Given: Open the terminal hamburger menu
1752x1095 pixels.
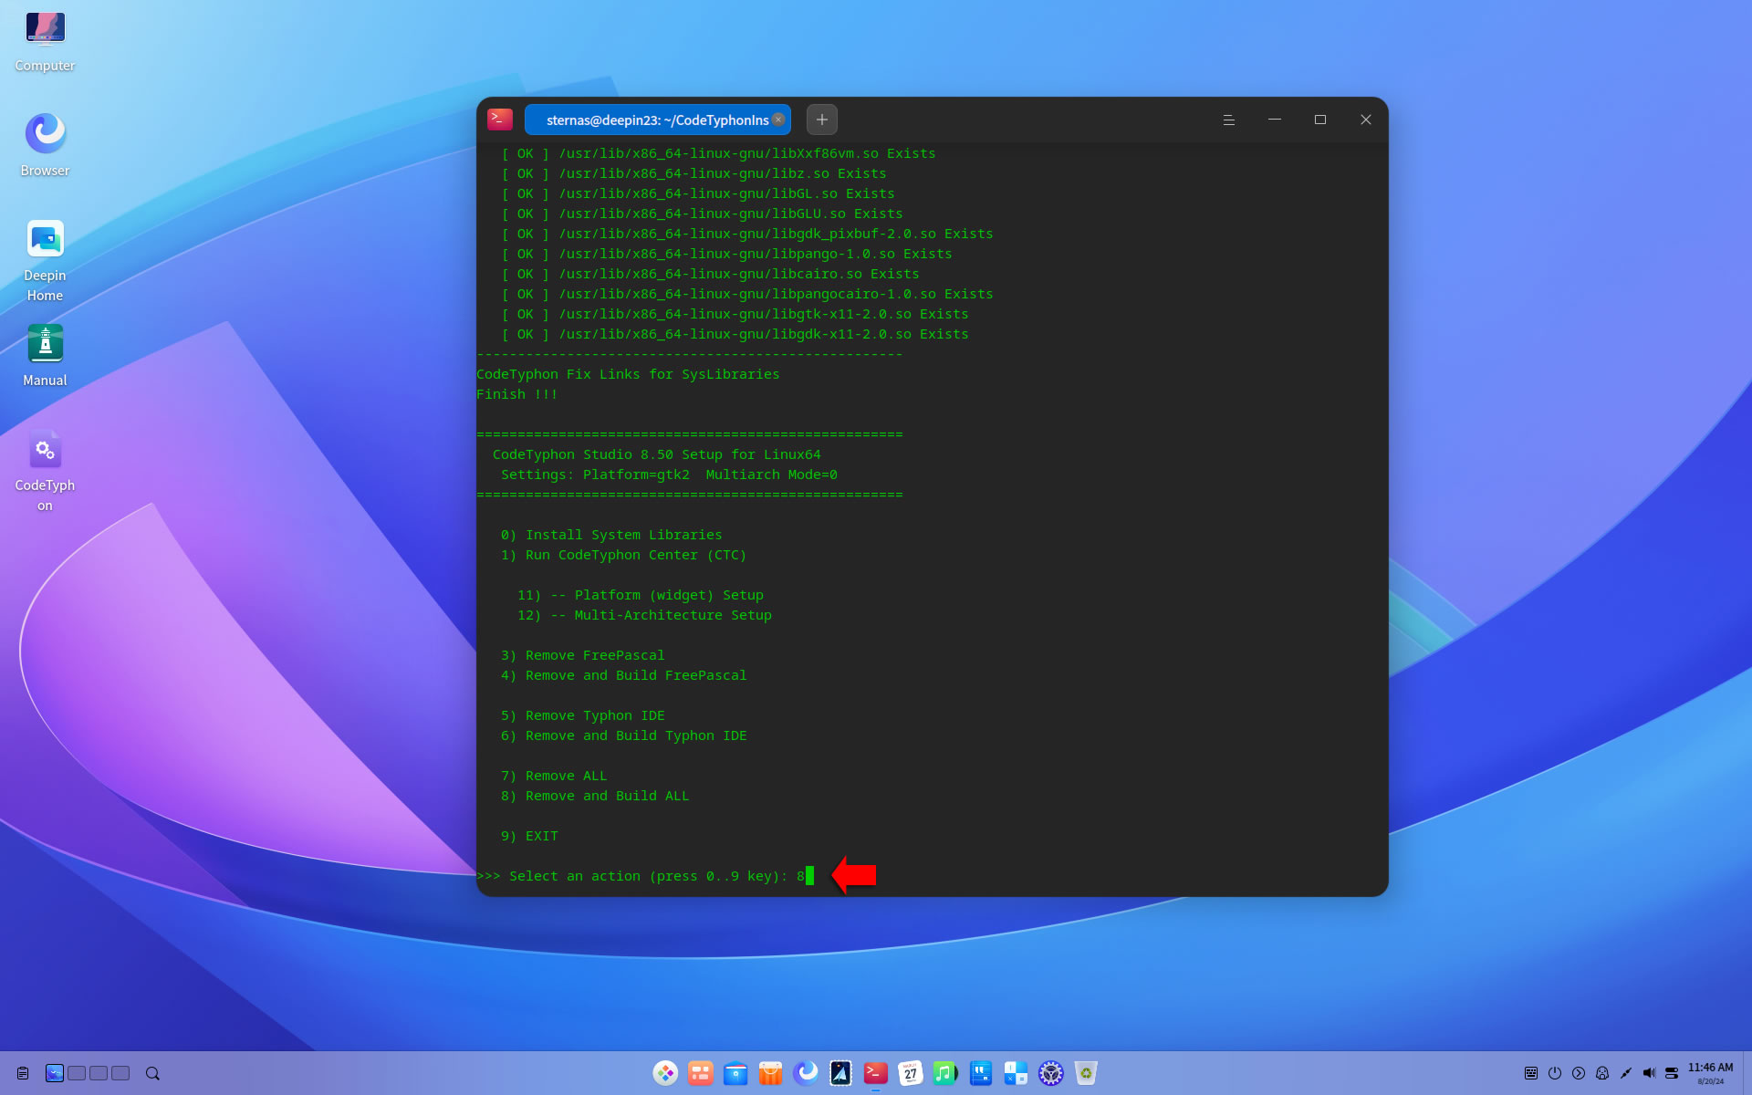Looking at the screenshot, I should point(1229,120).
